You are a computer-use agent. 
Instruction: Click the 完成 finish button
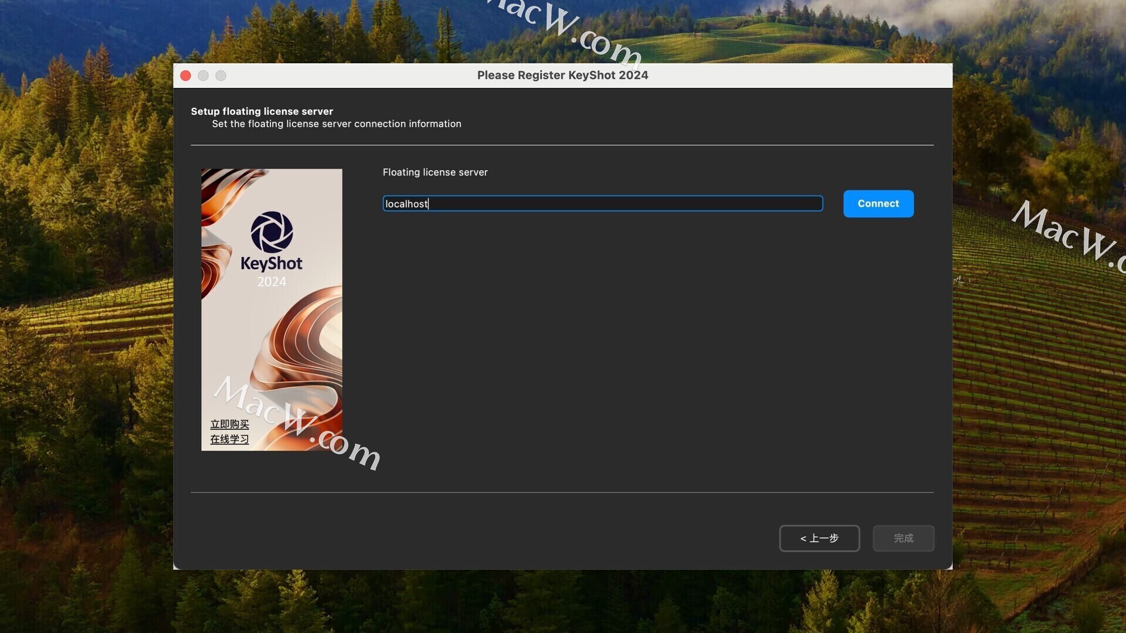point(903,538)
